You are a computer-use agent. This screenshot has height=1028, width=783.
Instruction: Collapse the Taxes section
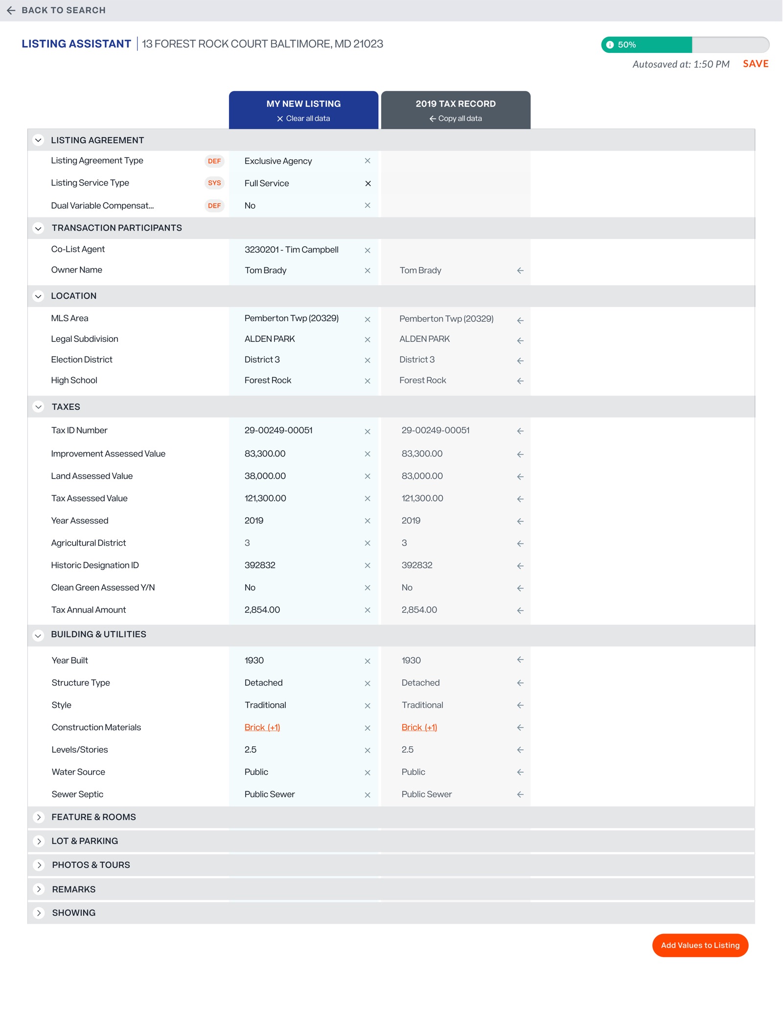38,406
